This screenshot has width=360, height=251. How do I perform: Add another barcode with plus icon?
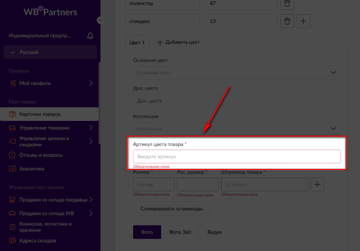[x=317, y=184]
